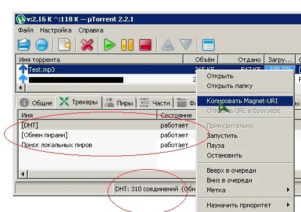This screenshot has height=212, width=301.
Task: Click the torrent list left scroll arrow
Action: [21, 88]
